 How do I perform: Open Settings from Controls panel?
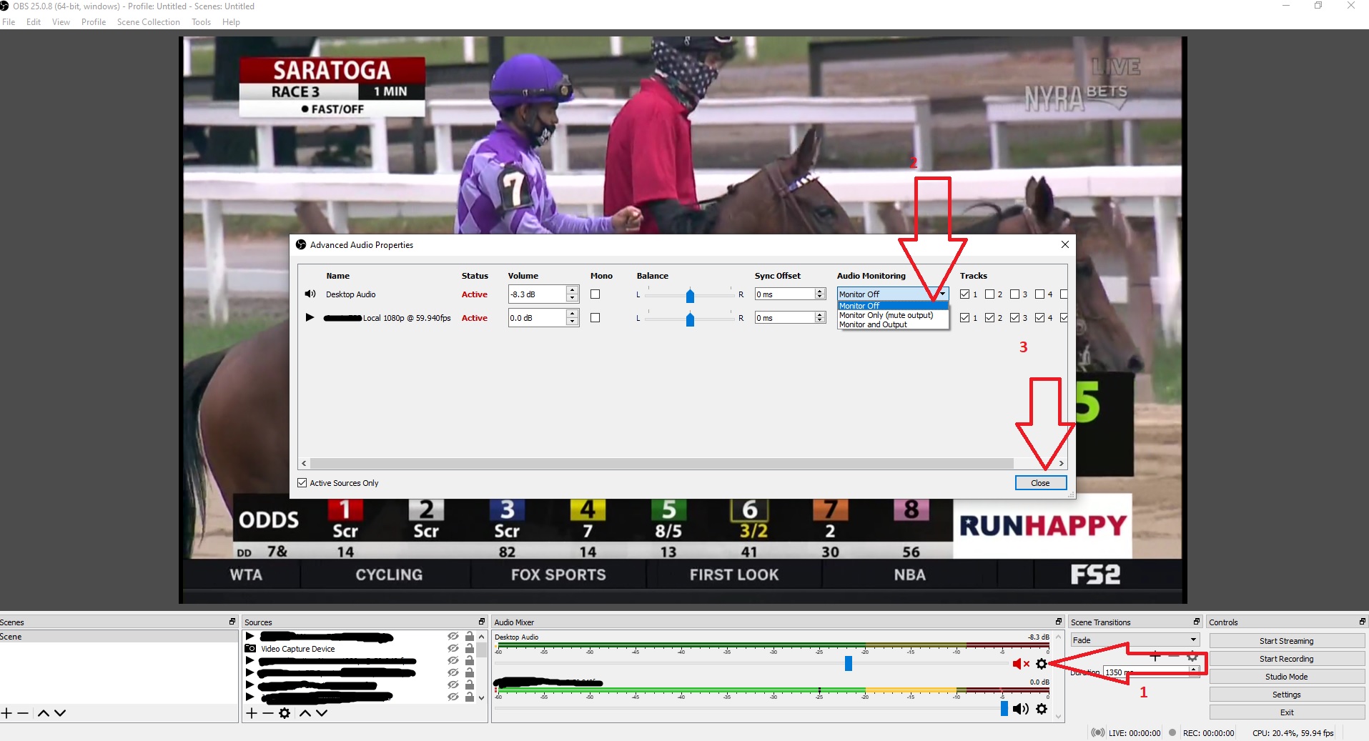pyautogui.click(x=1287, y=695)
